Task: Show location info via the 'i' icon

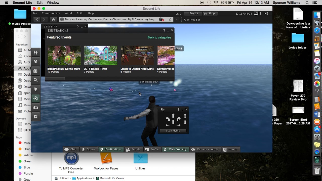Action: (62, 19)
